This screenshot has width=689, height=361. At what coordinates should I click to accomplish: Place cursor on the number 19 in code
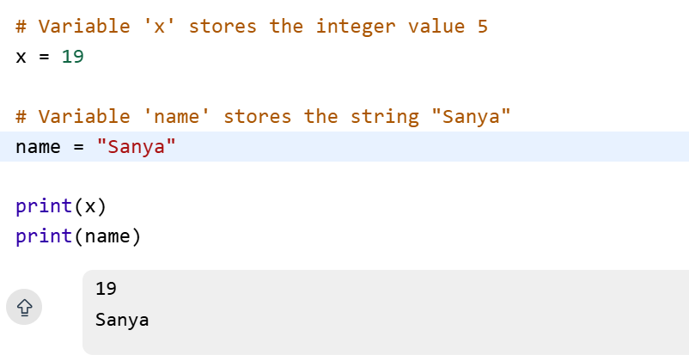coord(72,57)
